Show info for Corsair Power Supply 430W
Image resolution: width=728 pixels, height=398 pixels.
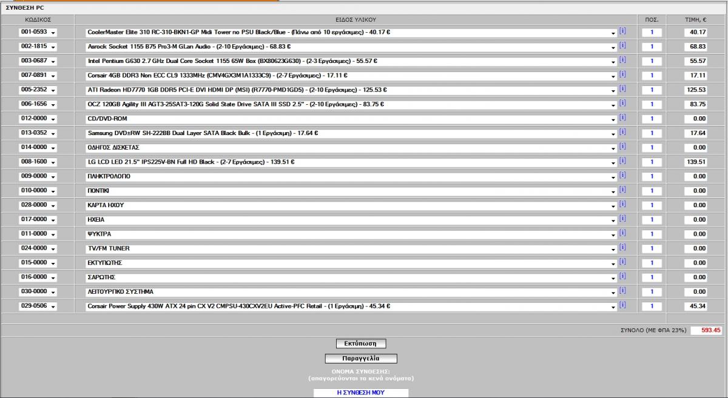[x=622, y=305]
